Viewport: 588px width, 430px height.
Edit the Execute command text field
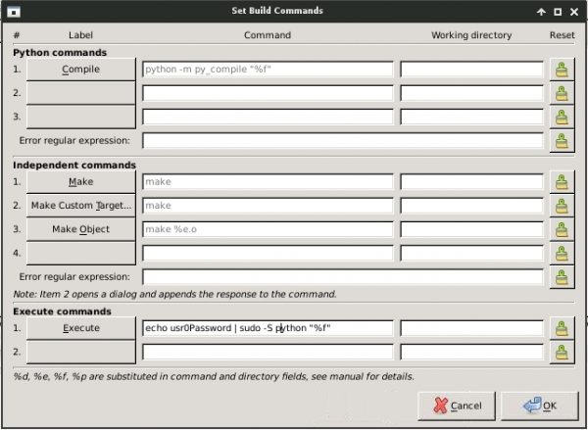pos(268,328)
